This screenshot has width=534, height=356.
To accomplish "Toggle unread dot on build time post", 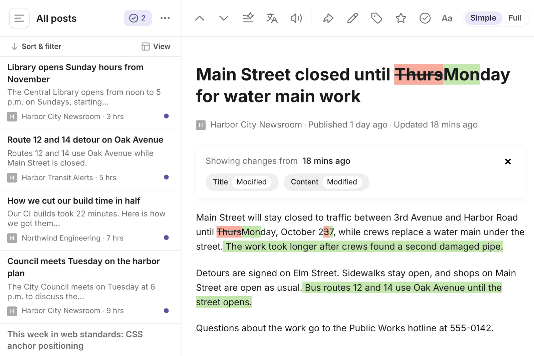I will (166, 238).
